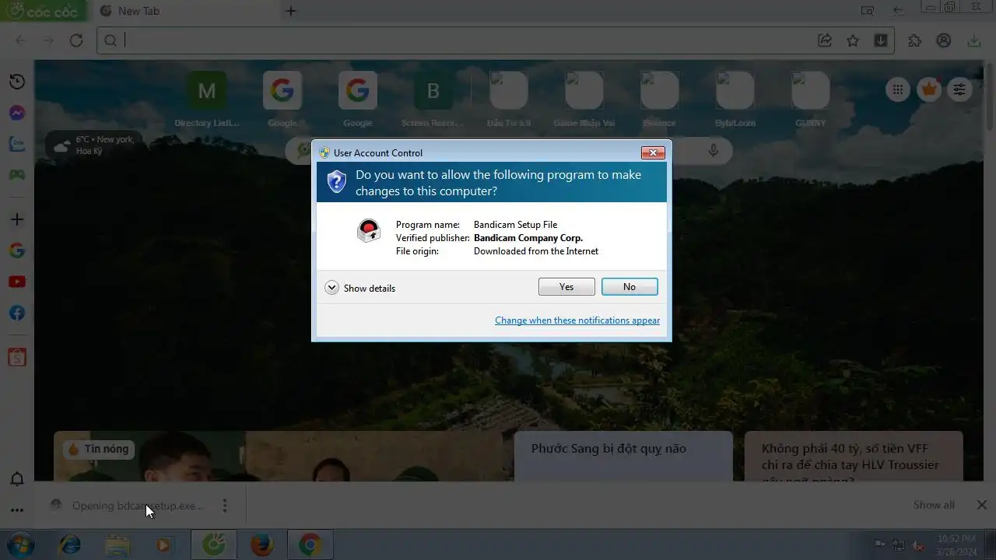Screen dimensions: 996x560
Task: Click the UAC shield question icon
Action: (336, 183)
